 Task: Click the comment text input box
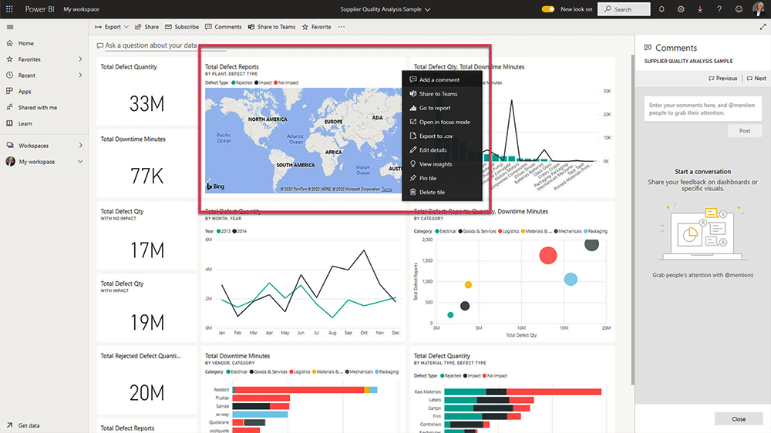tap(702, 109)
